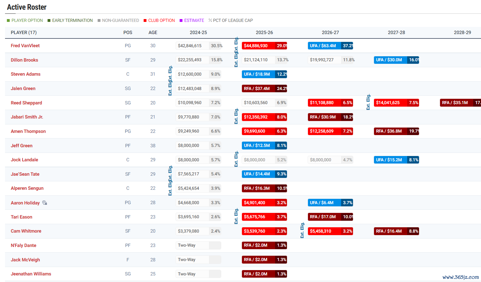Viewport: 481px width, 282px height.
Task: Click Jae'Sean Tate's UFA / $14.4M cell
Action: click(x=264, y=174)
